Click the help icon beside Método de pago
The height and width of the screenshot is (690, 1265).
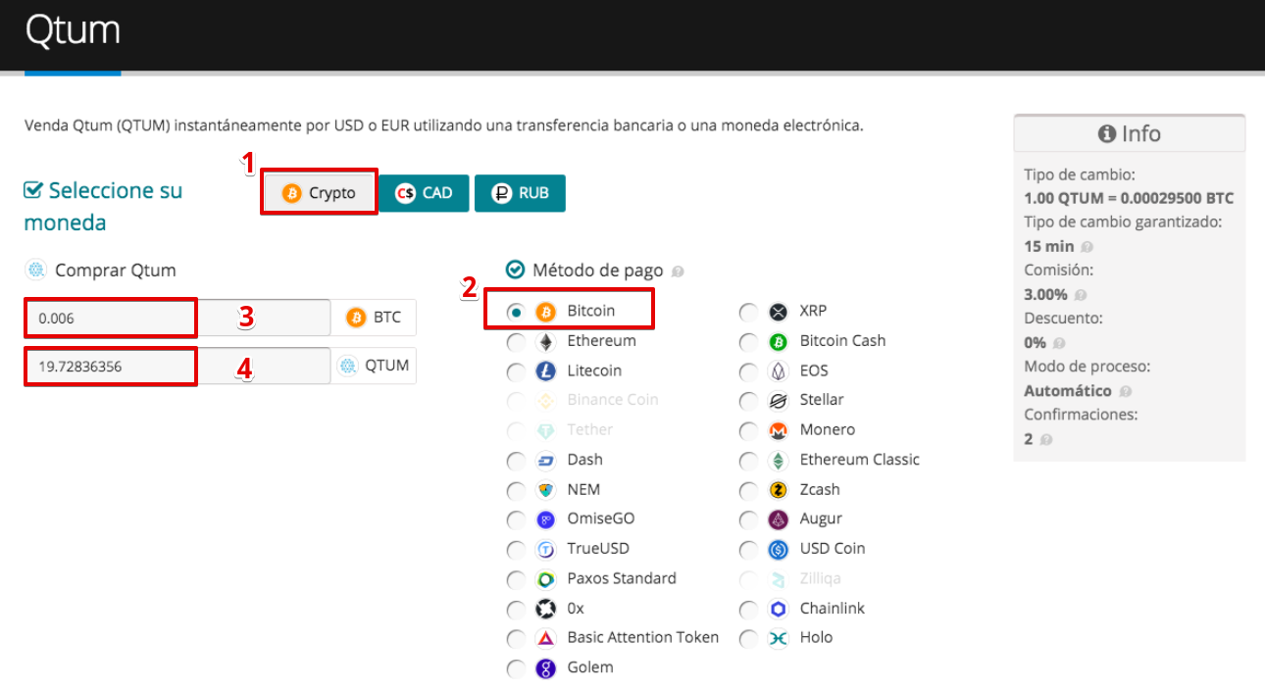(x=678, y=271)
